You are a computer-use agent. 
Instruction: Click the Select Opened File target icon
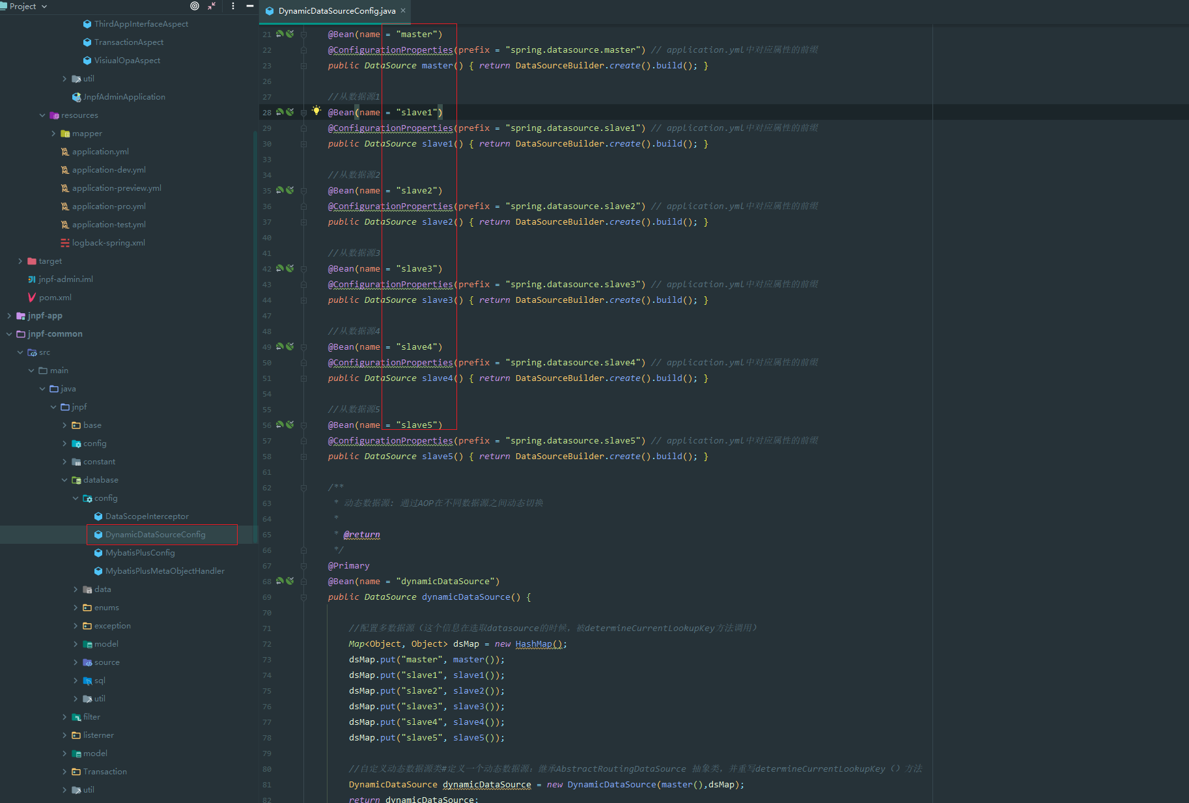[194, 6]
